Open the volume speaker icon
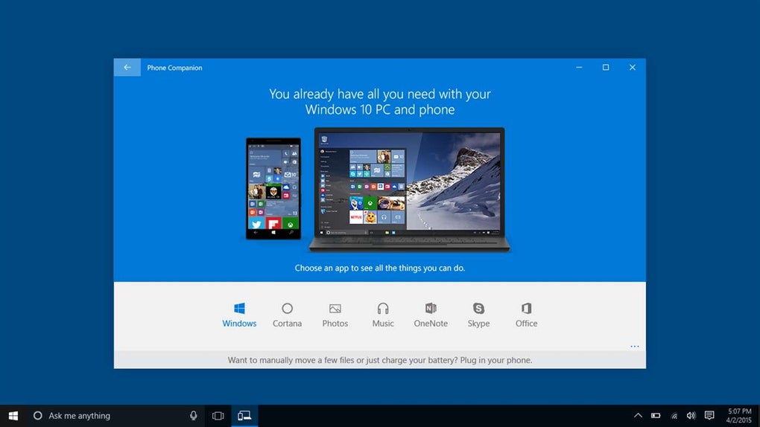Image resolution: width=760 pixels, height=427 pixels. click(x=691, y=415)
